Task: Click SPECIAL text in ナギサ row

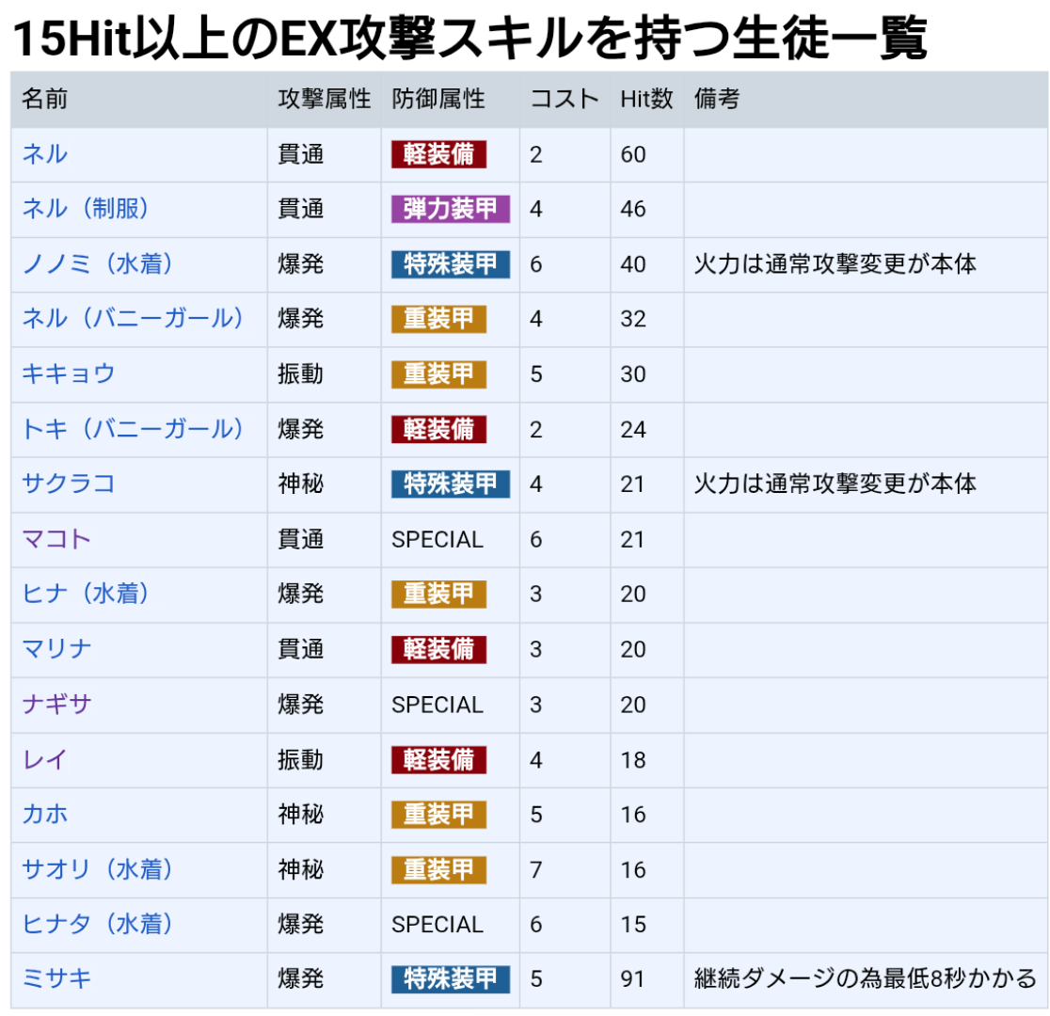Action: pos(437,705)
